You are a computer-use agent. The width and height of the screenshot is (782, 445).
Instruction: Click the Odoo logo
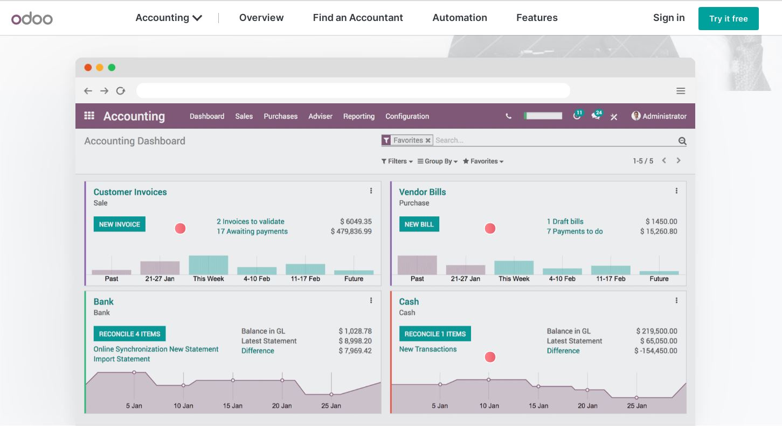[32, 18]
